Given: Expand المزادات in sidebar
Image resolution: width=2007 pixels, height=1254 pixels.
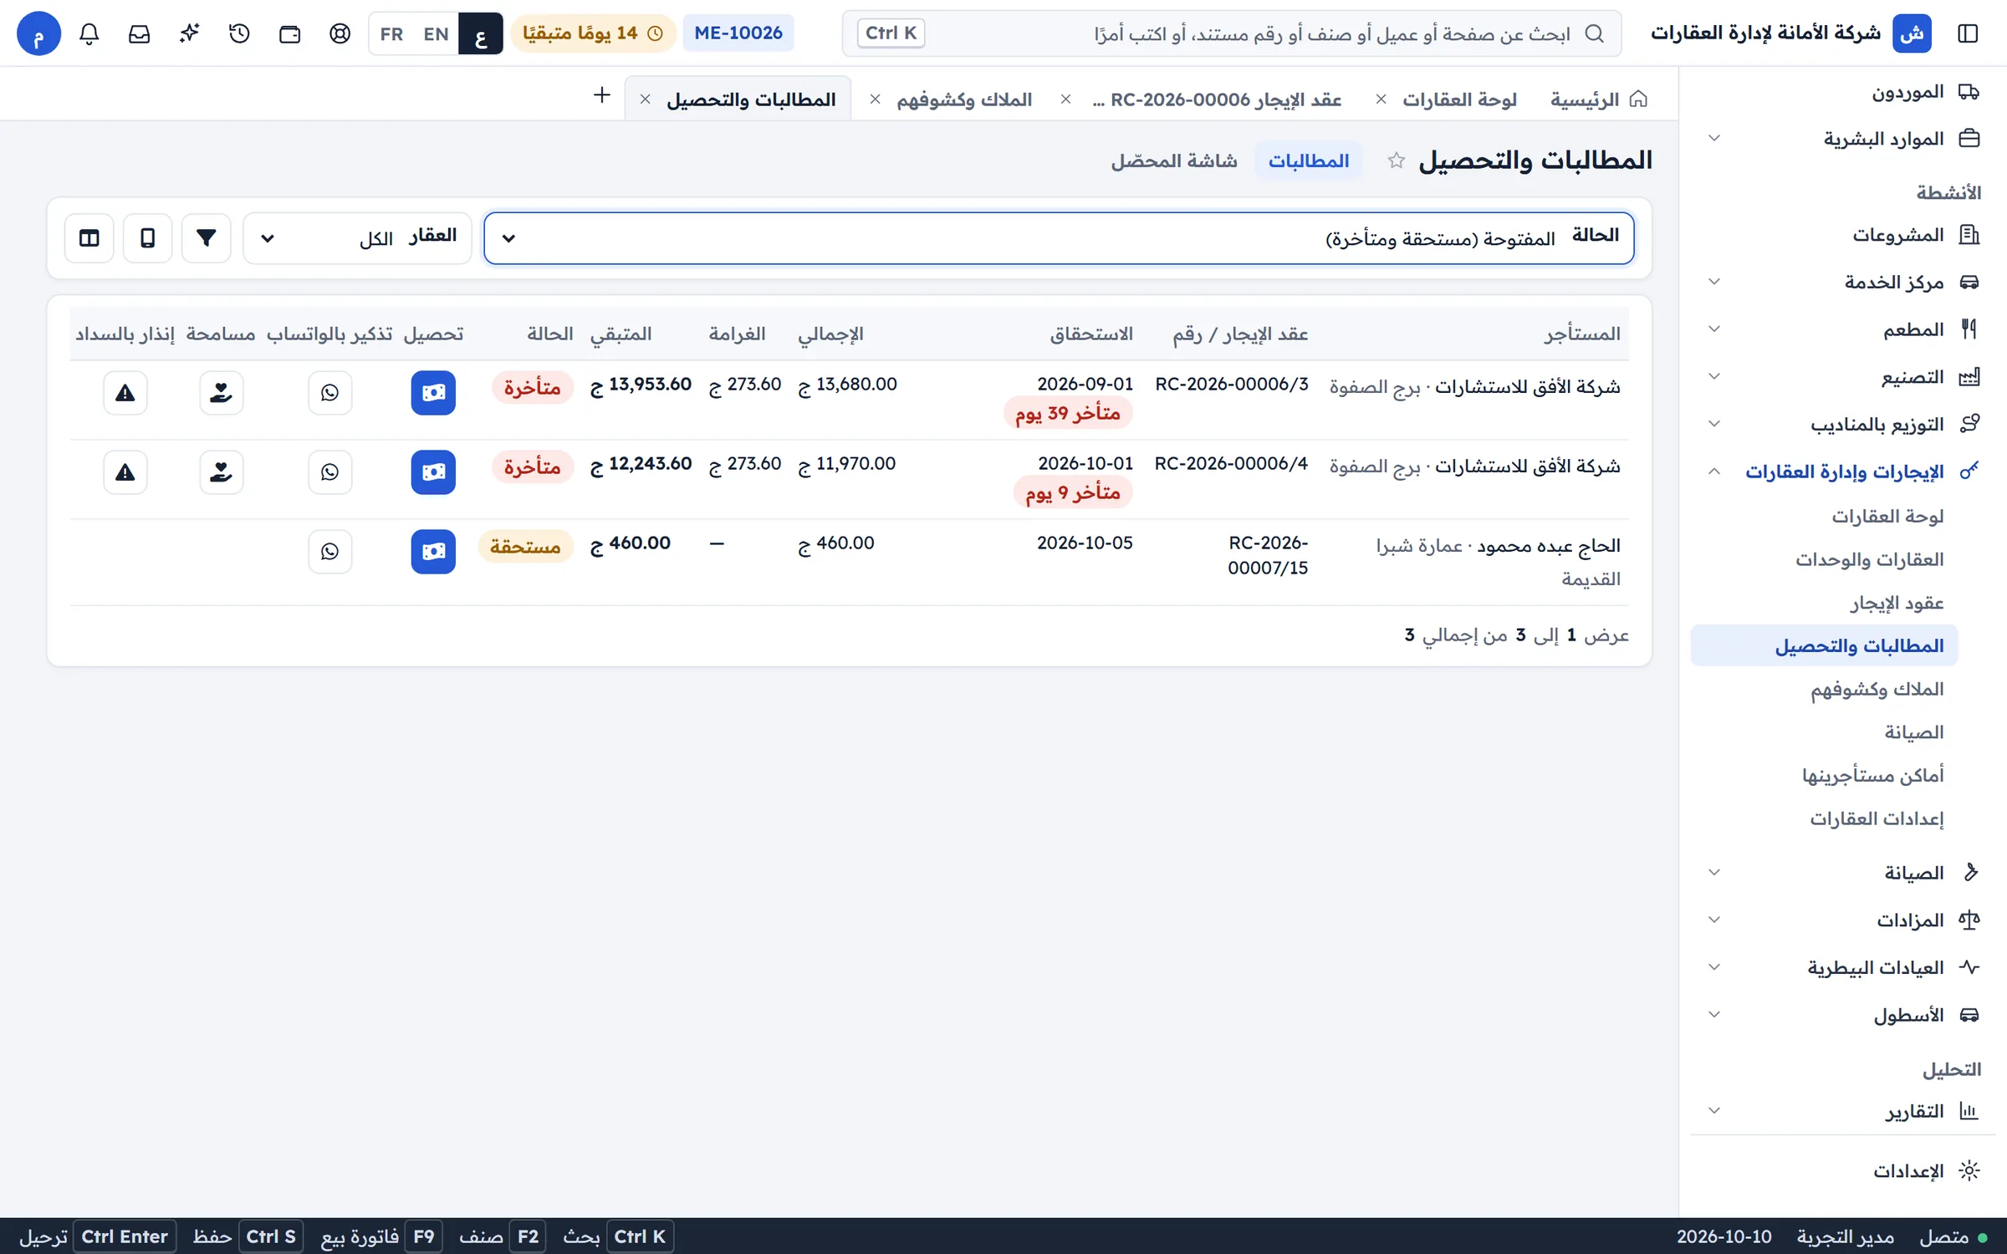Looking at the screenshot, I should click(x=1842, y=920).
